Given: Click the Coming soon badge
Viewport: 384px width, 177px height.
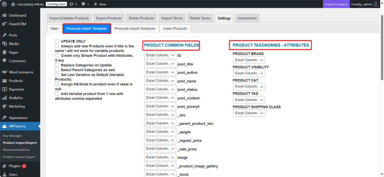Looking at the screenshot, I should coord(56,4).
